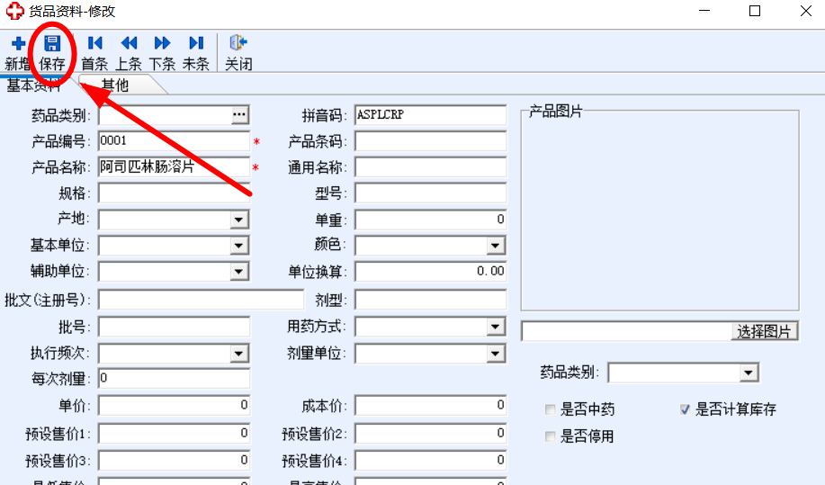
Task: Click the 产品图片 preview area
Action: point(659,211)
